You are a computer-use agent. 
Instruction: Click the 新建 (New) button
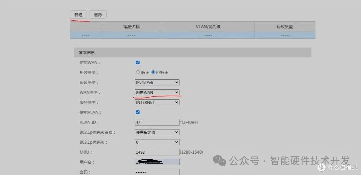tap(78, 15)
